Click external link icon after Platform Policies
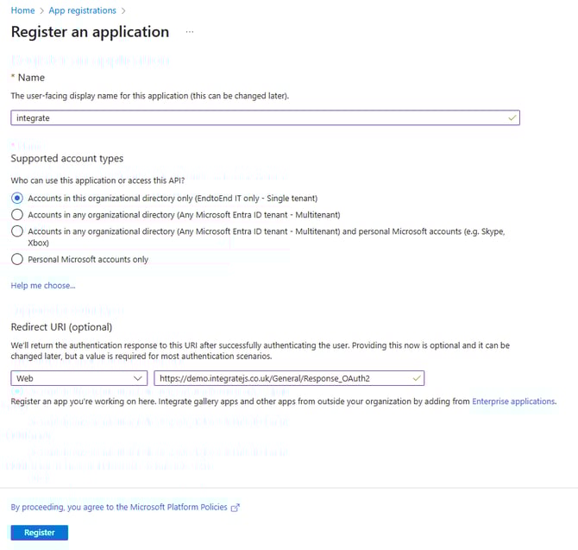 tap(236, 508)
